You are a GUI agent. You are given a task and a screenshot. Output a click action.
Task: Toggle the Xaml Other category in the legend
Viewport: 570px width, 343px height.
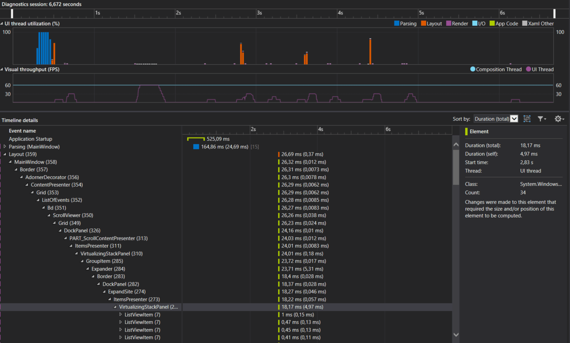524,23
